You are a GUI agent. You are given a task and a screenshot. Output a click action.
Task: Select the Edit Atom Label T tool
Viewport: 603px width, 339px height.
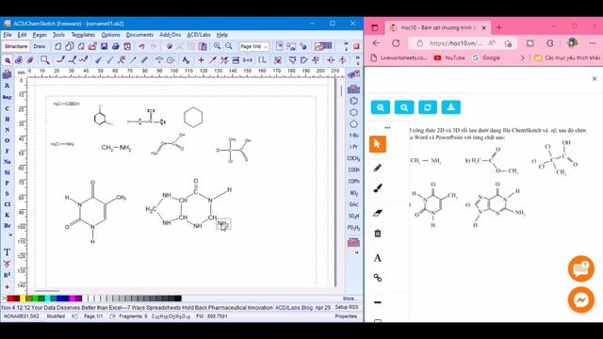(x=7, y=252)
